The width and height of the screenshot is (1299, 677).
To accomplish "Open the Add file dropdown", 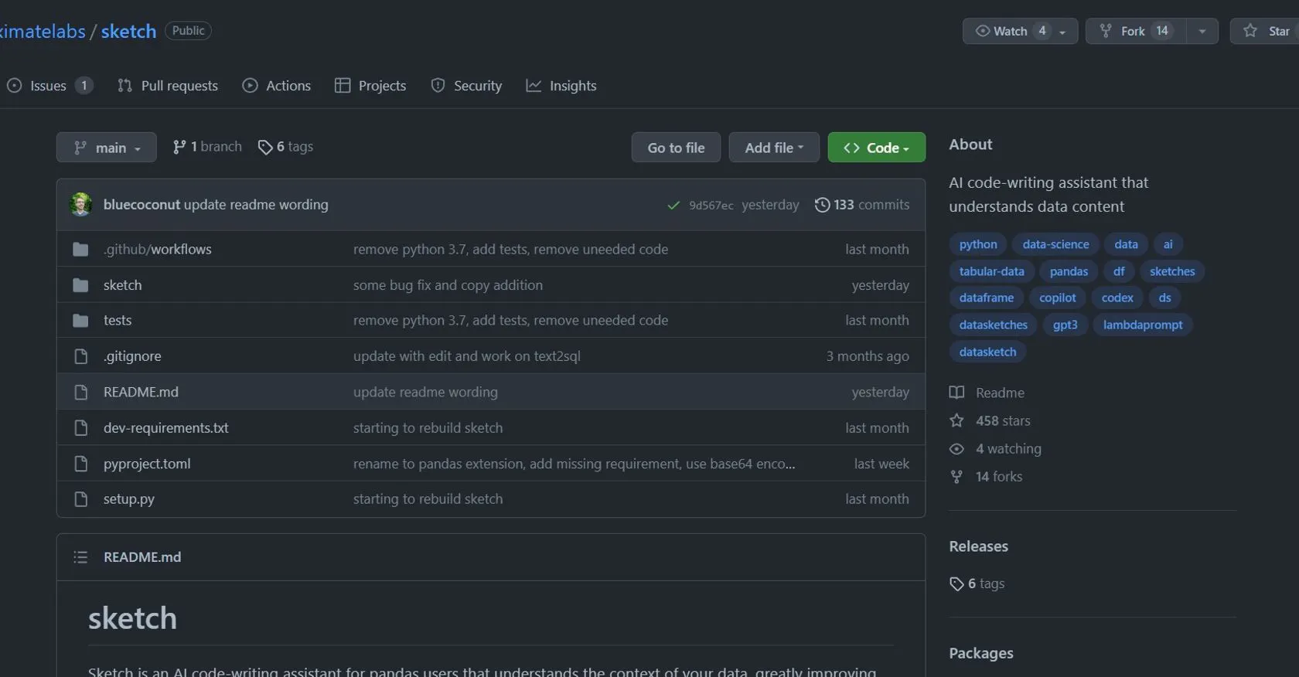I will [774, 147].
